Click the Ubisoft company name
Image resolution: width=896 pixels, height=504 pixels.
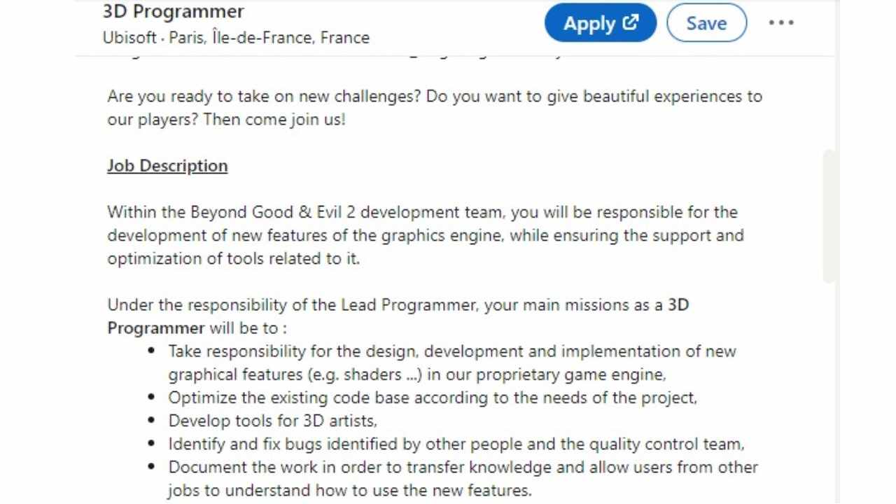pos(129,38)
